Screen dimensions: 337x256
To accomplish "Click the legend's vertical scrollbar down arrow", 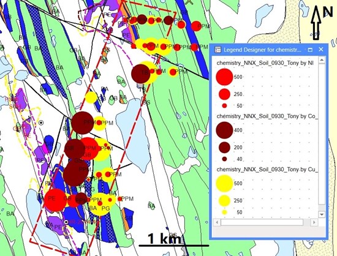I will coord(322,214).
